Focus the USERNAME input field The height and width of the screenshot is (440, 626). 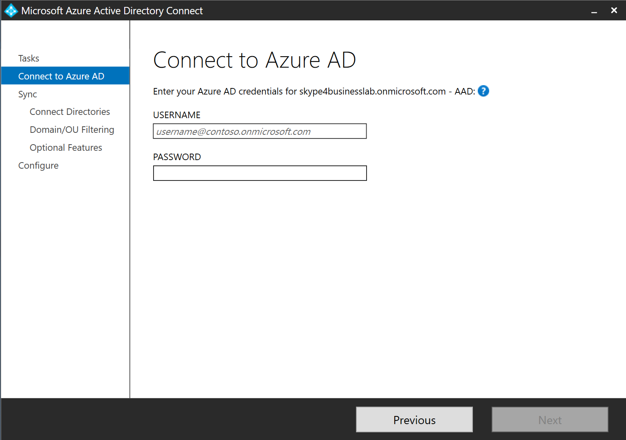click(x=259, y=131)
